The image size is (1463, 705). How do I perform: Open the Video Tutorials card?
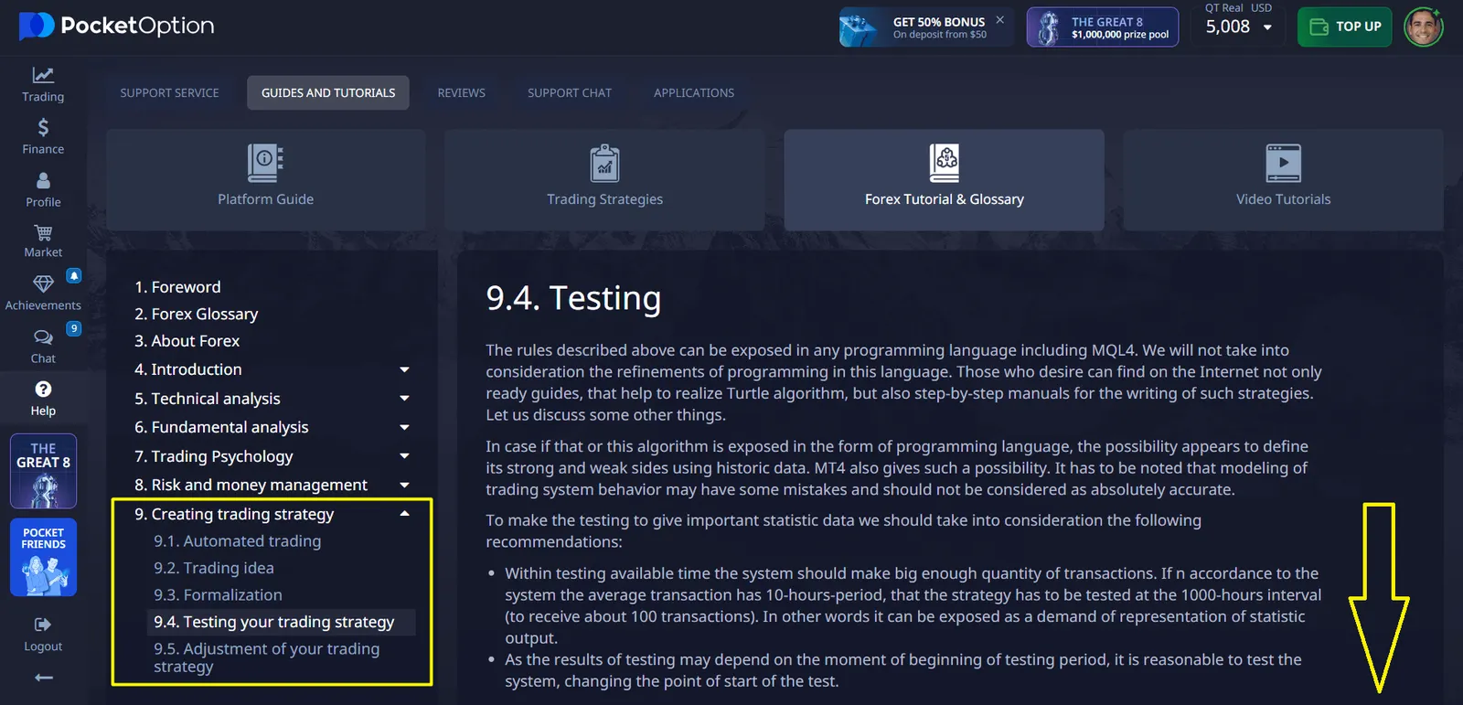pyautogui.click(x=1283, y=179)
